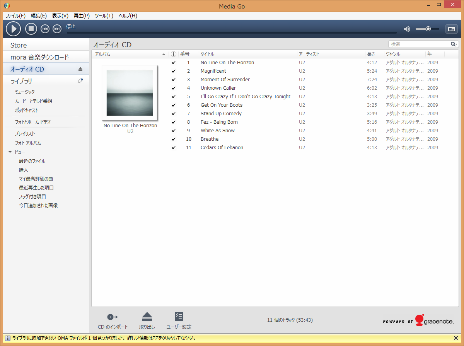
Task: Uncheck the Magnificent track checkbox
Action: pos(174,71)
